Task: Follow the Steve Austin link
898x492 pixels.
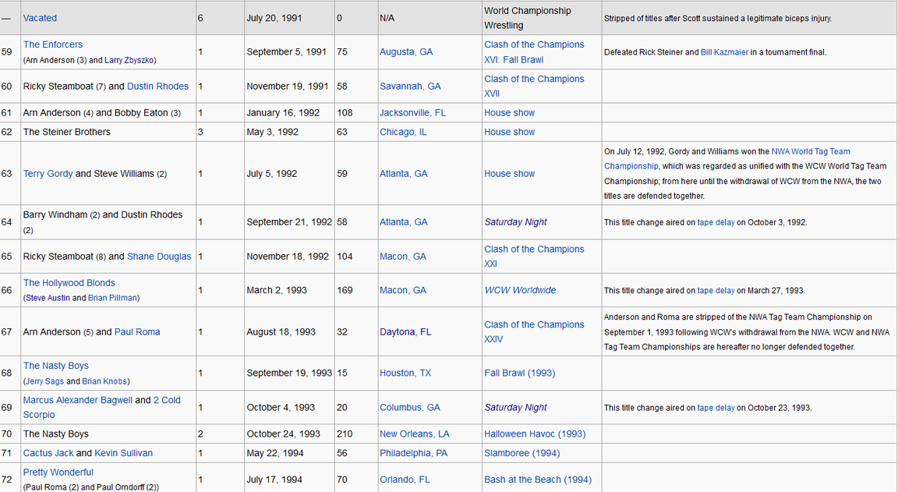Action: [x=48, y=298]
